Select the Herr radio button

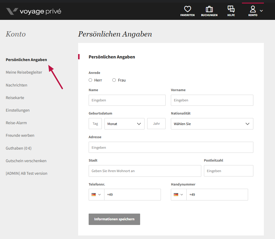click(x=90, y=80)
